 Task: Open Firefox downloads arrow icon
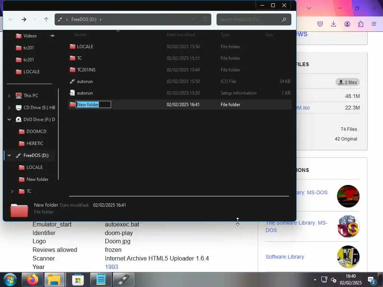point(333,24)
